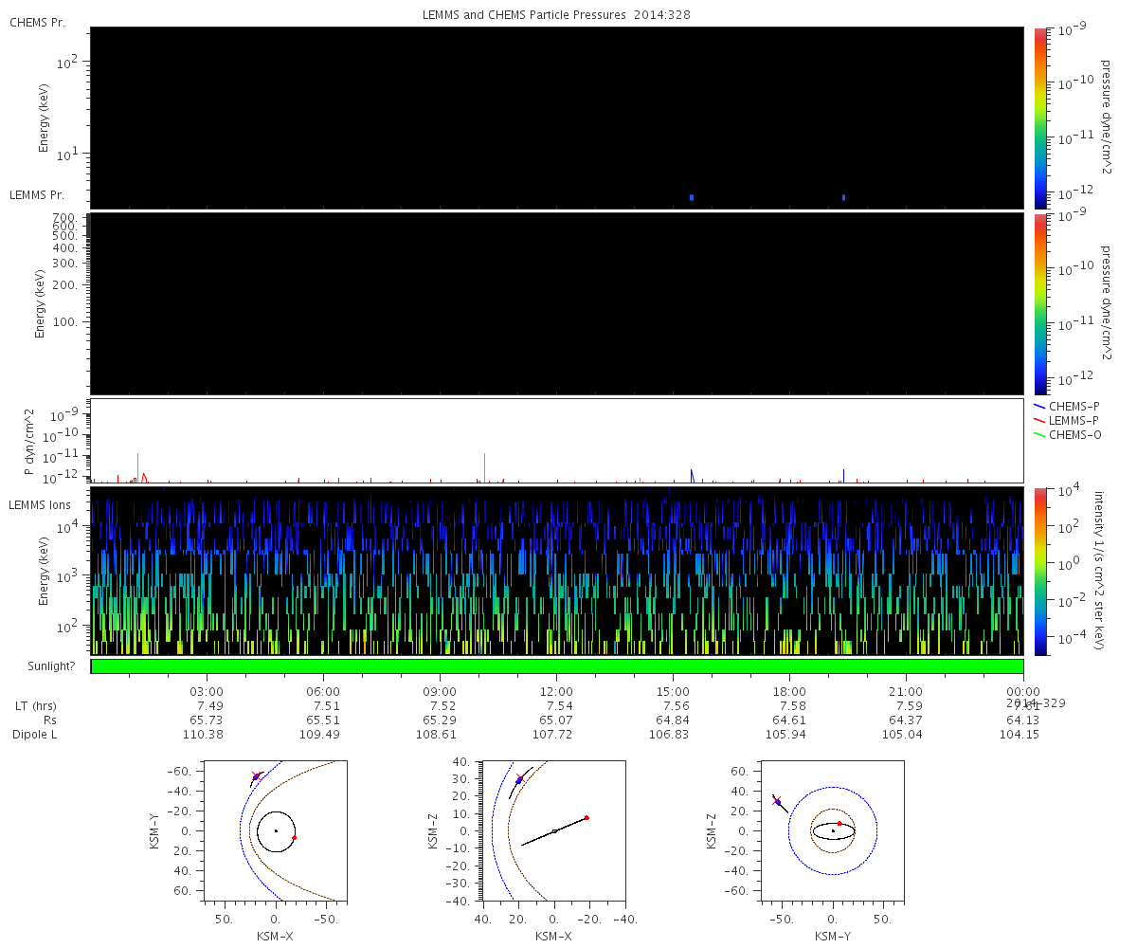1137x948 pixels.
Task: Click the intensity color bar beside the LEMMS Ions panel
Action: [1039, 571]
